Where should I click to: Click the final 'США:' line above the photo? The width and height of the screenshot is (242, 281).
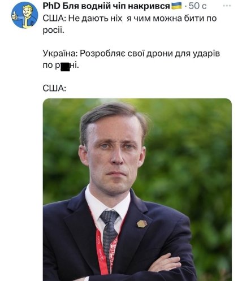[54, 88]
